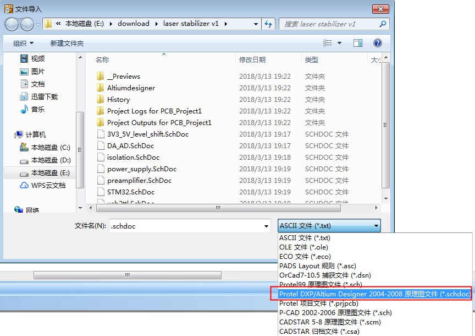Expand breadcrumb arrow after download
Screen dimensions: 475x336
pyautogui.click(x=156, y=24)
